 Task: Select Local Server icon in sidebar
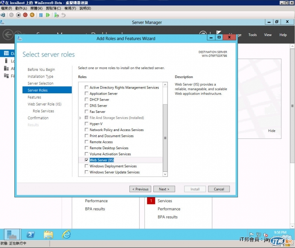point(6,61)
